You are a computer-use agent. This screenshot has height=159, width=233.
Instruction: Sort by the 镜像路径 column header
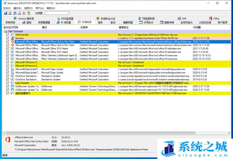click(x=155, y=27)
